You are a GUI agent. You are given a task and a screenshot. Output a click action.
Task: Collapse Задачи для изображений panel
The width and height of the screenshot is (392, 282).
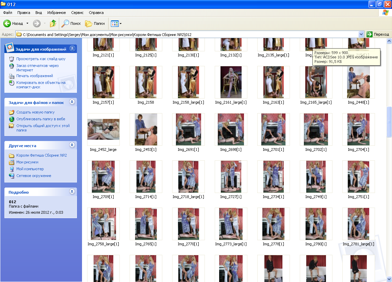pyautogui.click(x=72, y=48)
